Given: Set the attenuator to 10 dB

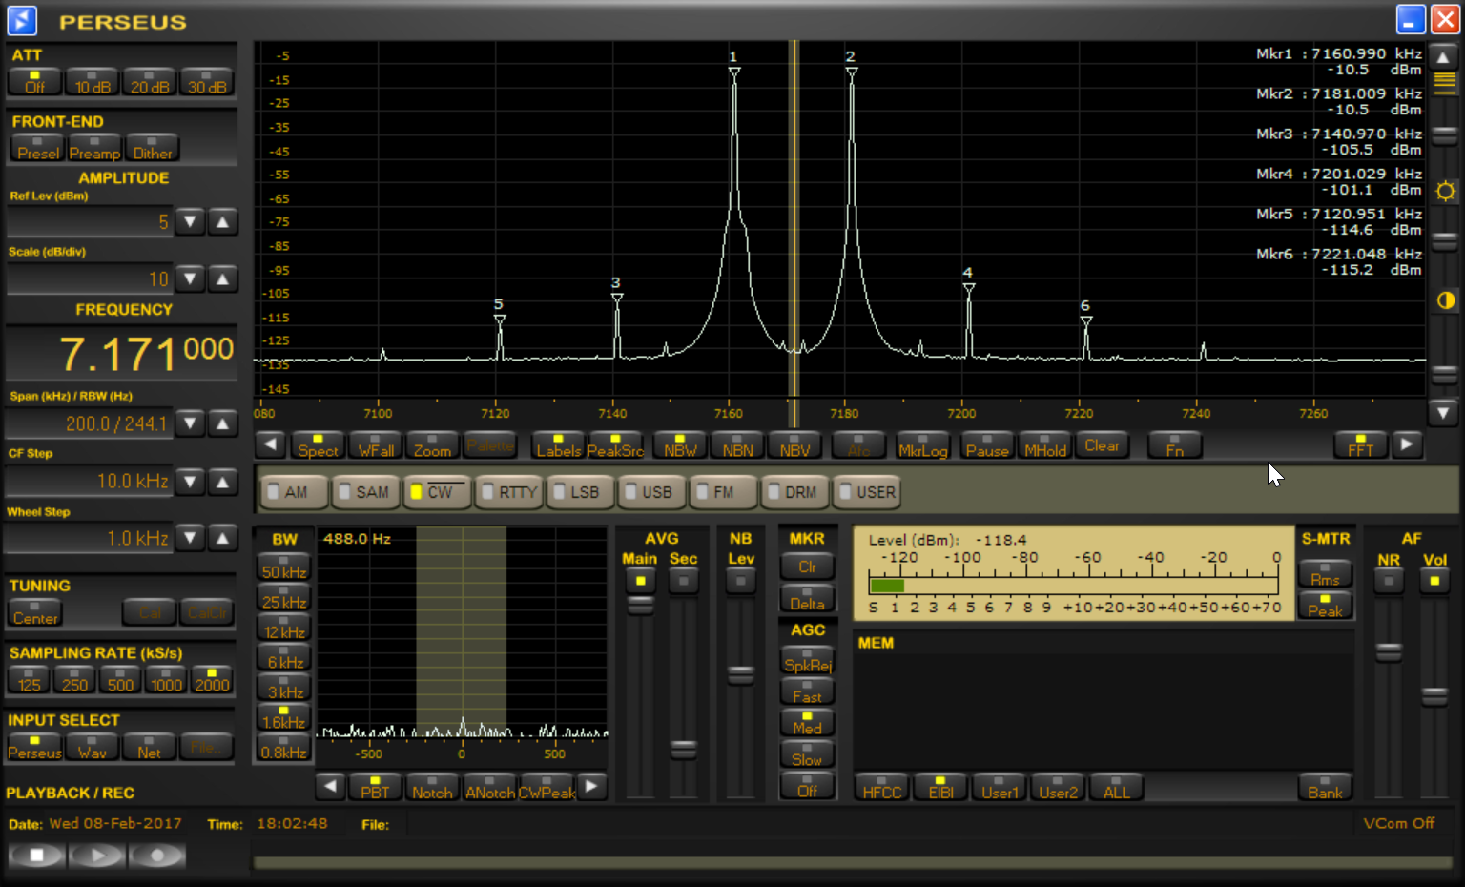Looking at the screenshot, I should pos(93,82).
